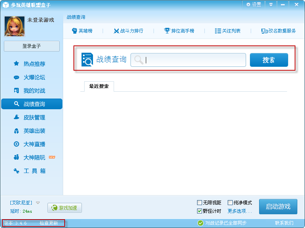
Task: Click the 游戏加速 green swirl icon
Action: point(54,208)
